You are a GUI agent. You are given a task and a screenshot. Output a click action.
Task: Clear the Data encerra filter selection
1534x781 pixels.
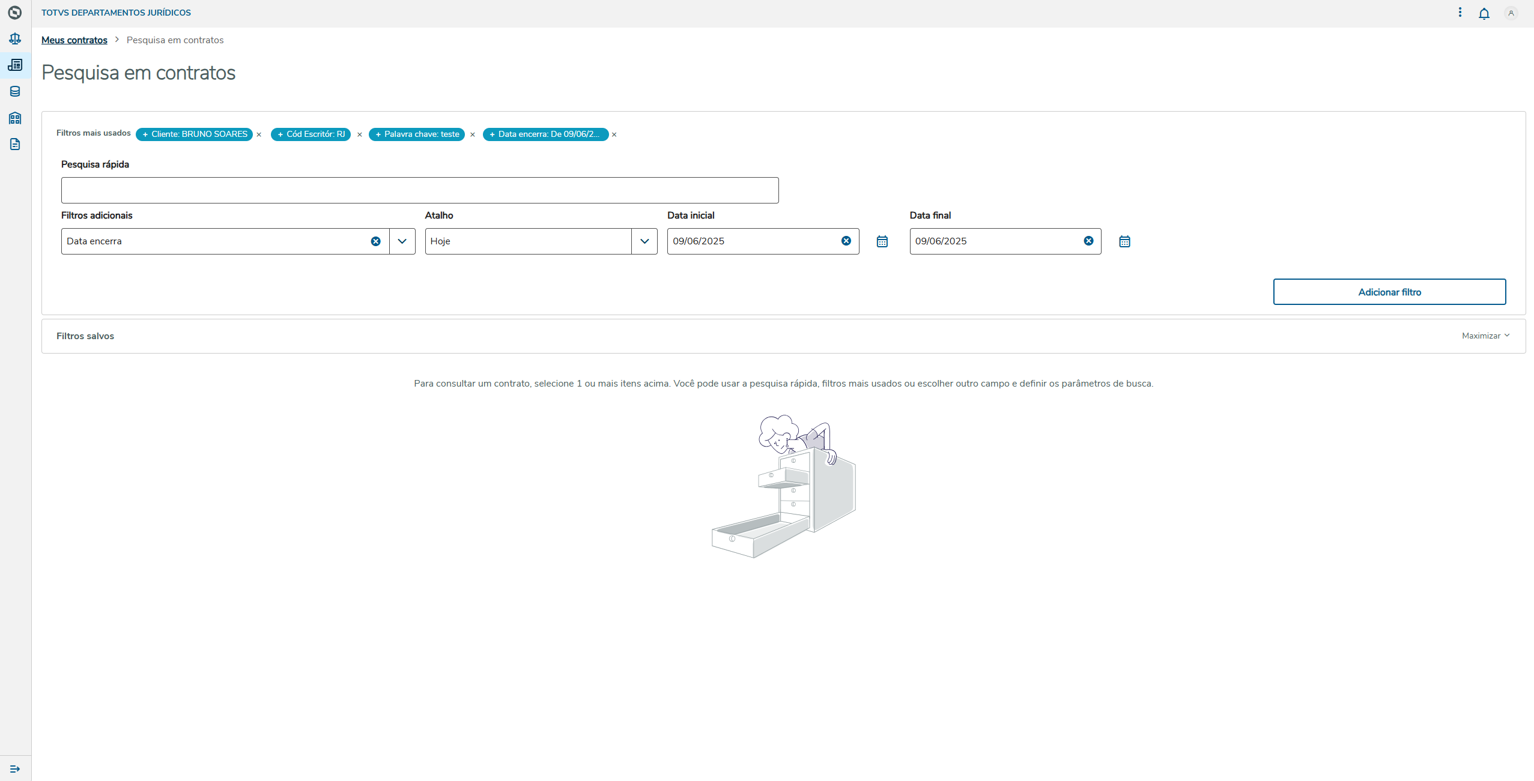[375, 241]
